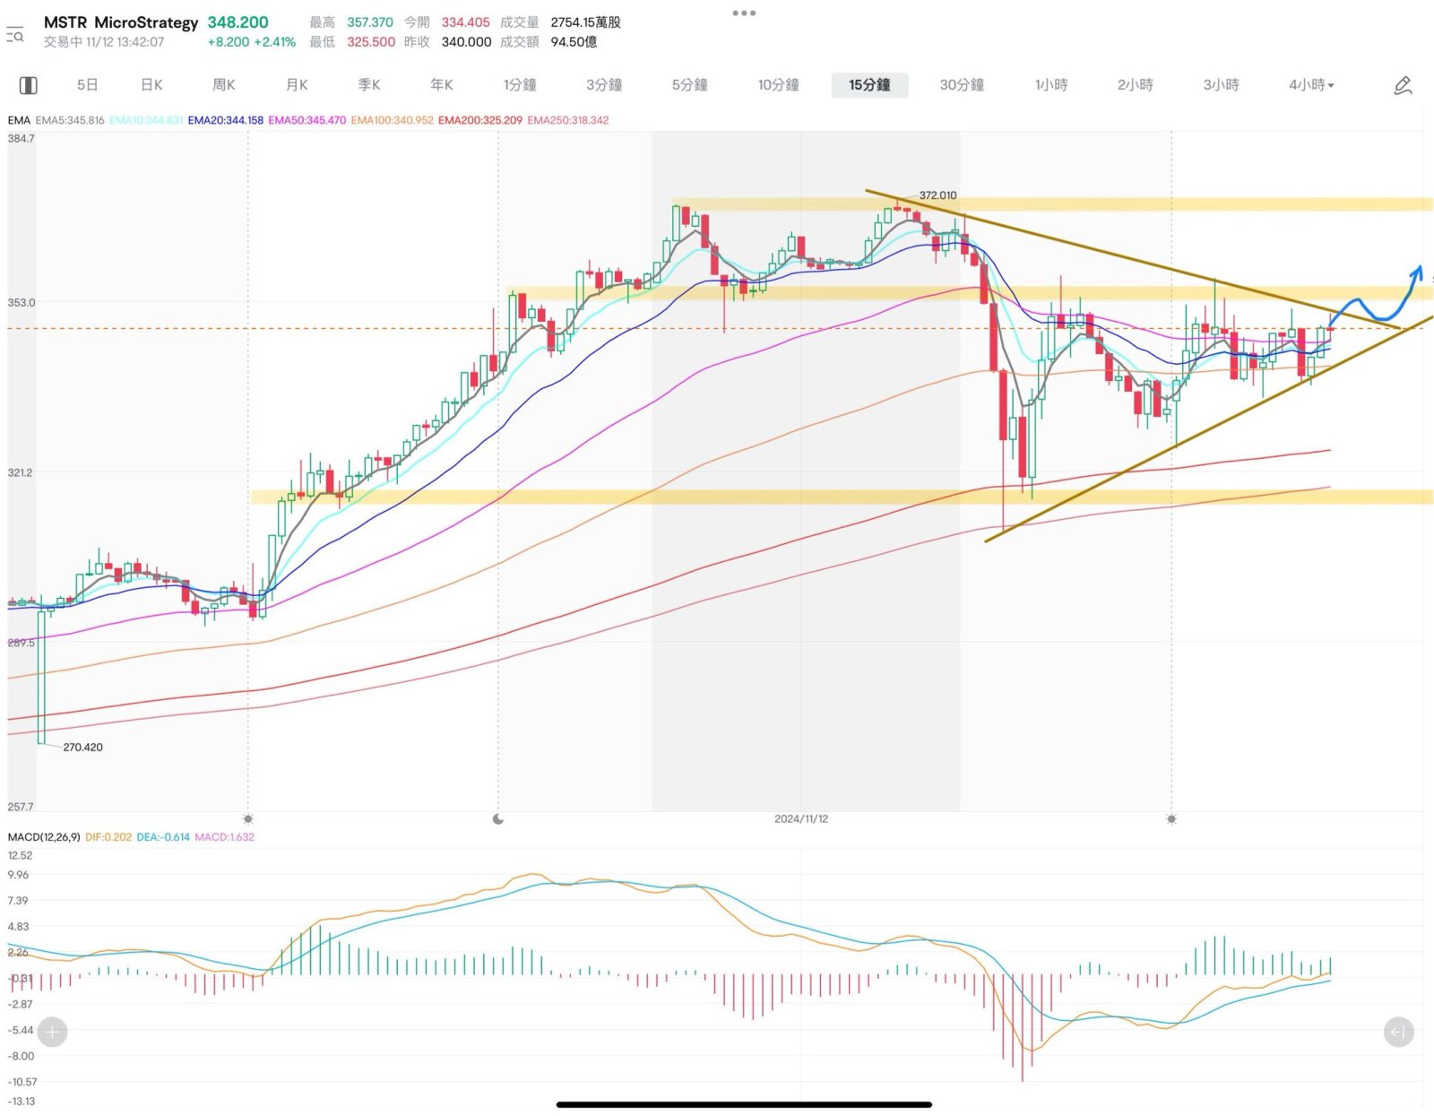Viewport: 1434px width, 1116px height.
Task: Click the first sun session marker
Action: pos(248,818)
